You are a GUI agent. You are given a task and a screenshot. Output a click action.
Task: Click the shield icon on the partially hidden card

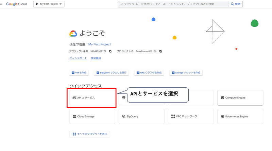[124, 98]
